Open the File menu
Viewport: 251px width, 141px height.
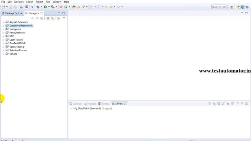click(x=3, y=2)
